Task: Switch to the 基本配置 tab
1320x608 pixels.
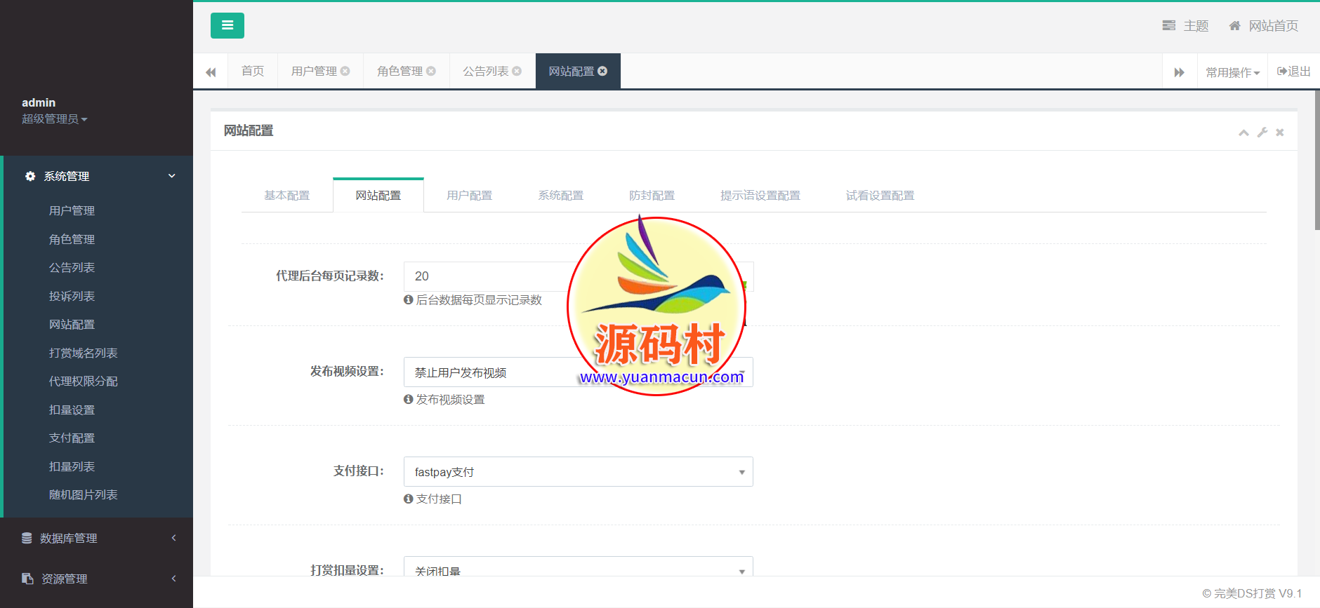Action: 286,196
